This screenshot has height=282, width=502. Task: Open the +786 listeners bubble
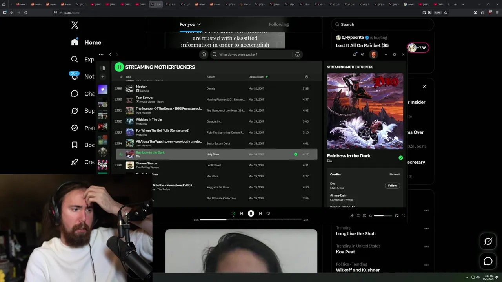pyautogui.click(x=418, y=48)
